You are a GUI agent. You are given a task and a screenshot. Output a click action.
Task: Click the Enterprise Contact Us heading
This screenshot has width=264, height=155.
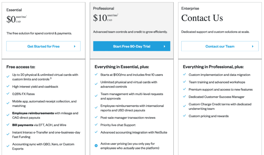pos(202,18)
